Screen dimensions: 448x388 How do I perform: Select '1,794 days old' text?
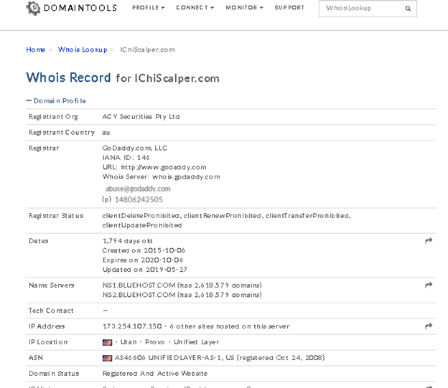pyautogui.click(x=127, y=241)
